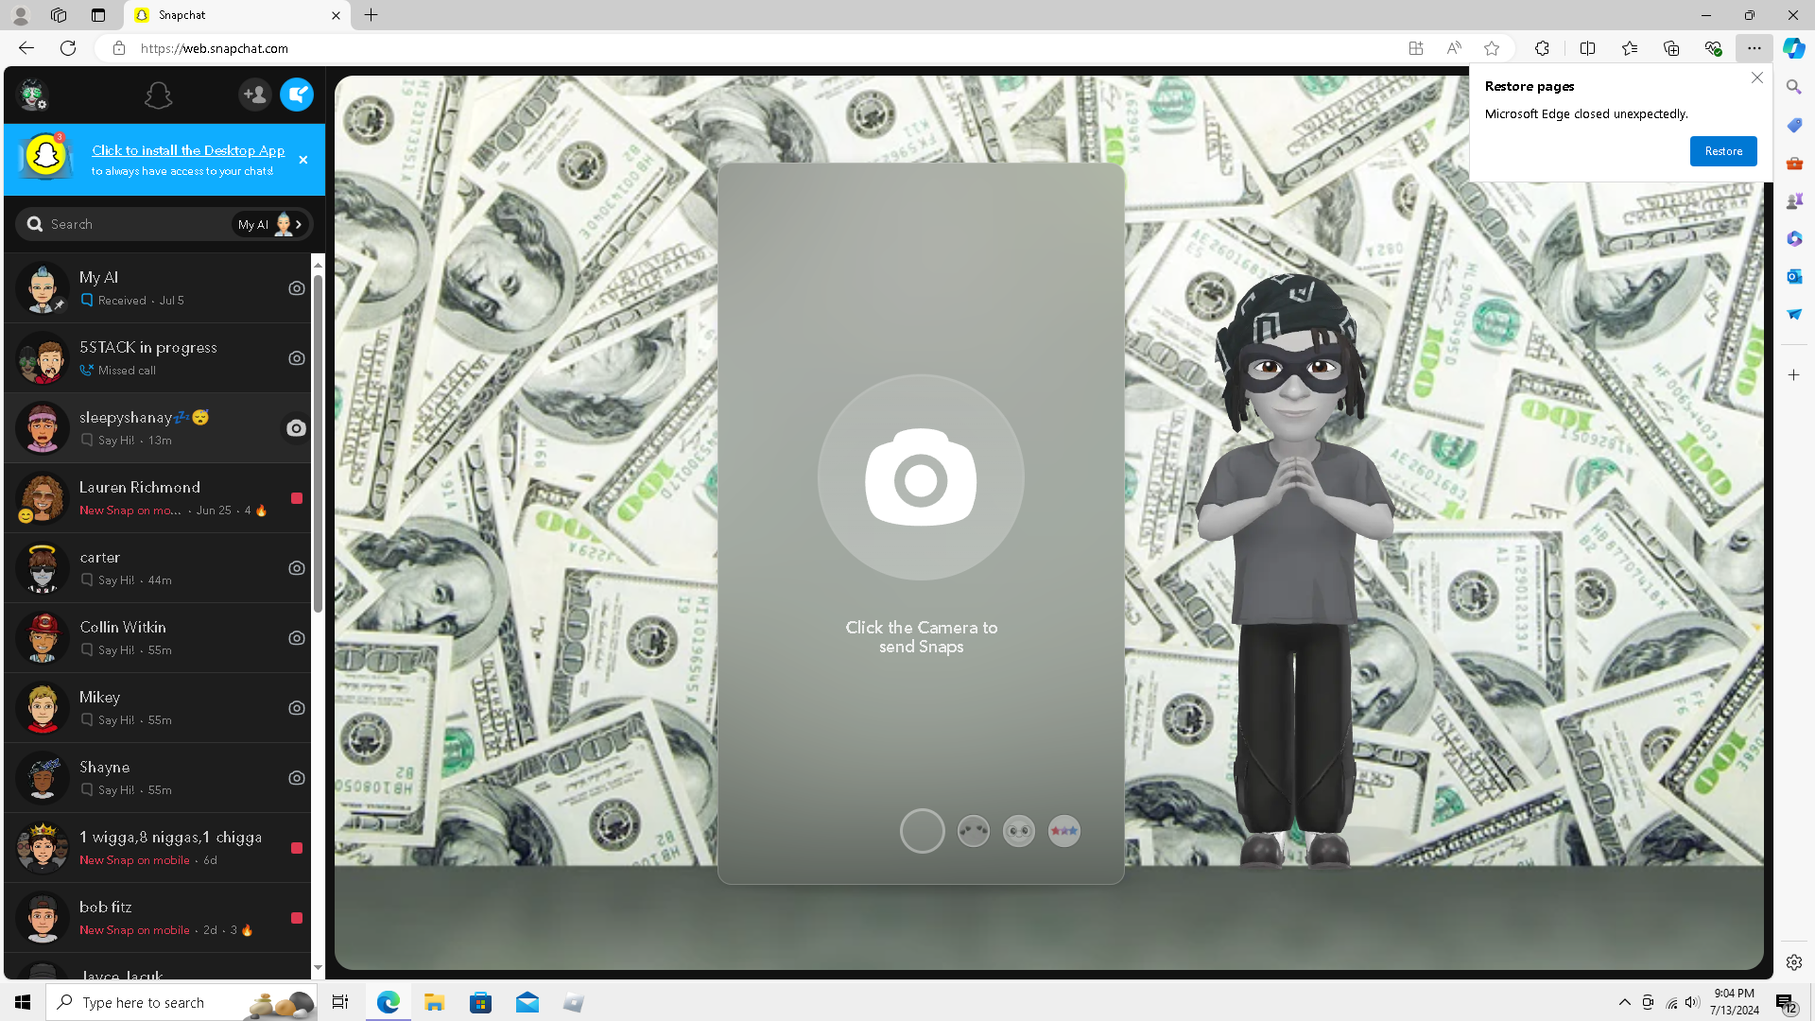
Task: Open Shayne chat
Action: (x=158, y=778)
